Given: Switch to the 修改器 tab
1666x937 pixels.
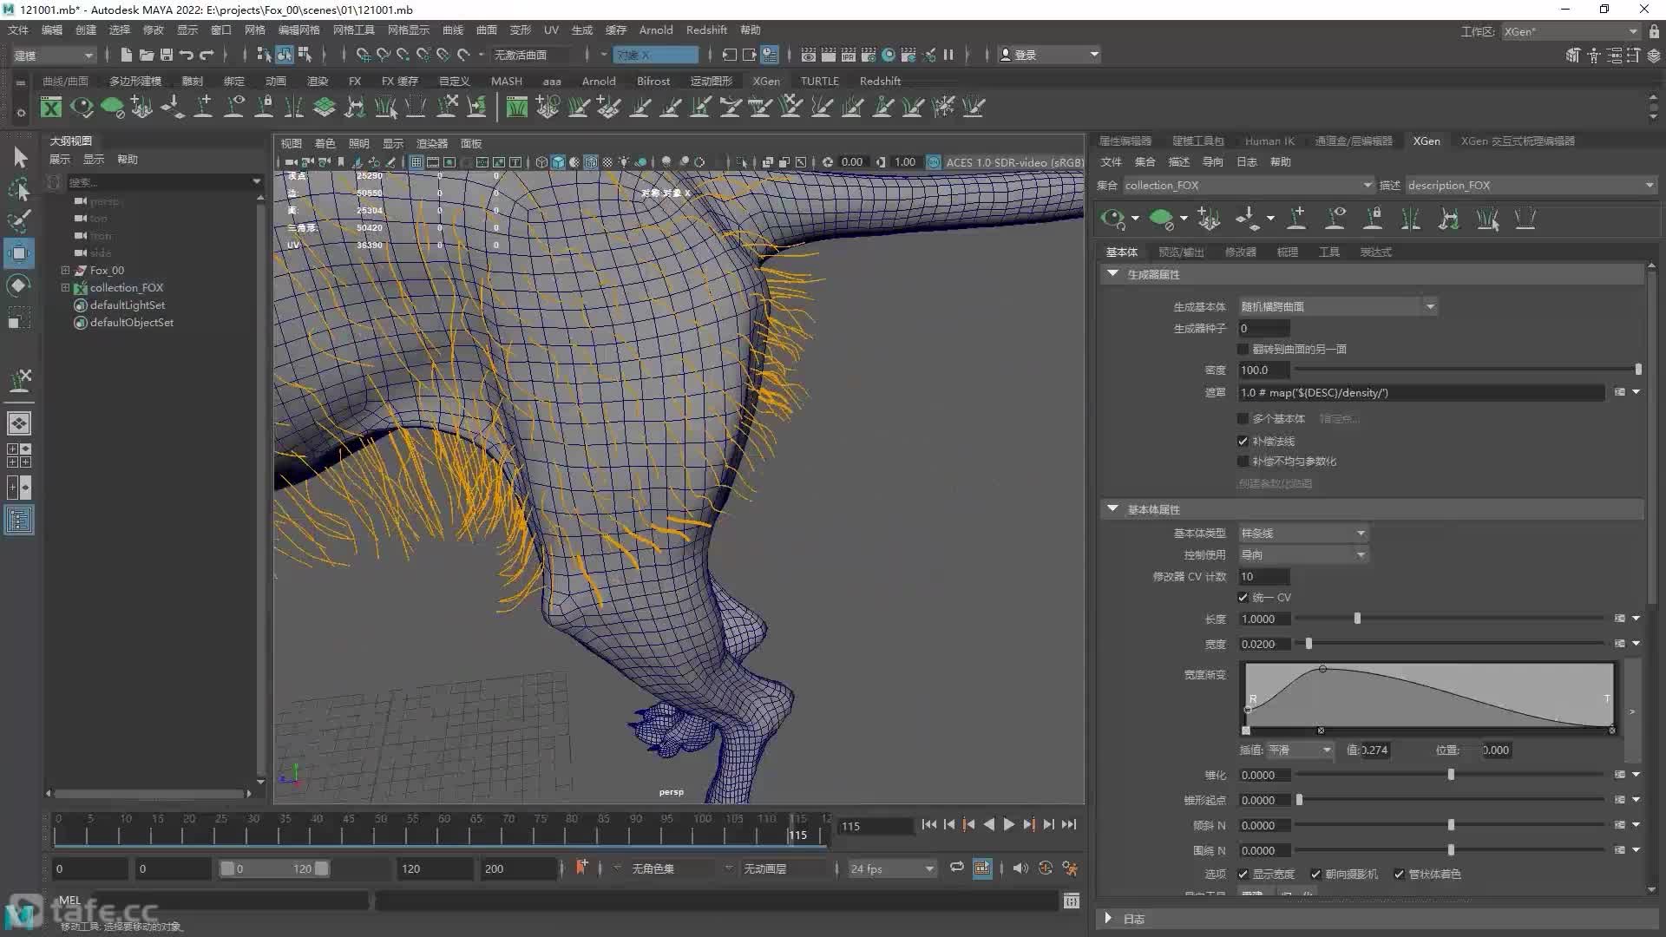Looking at the screenshot, I should [1240, 252].
